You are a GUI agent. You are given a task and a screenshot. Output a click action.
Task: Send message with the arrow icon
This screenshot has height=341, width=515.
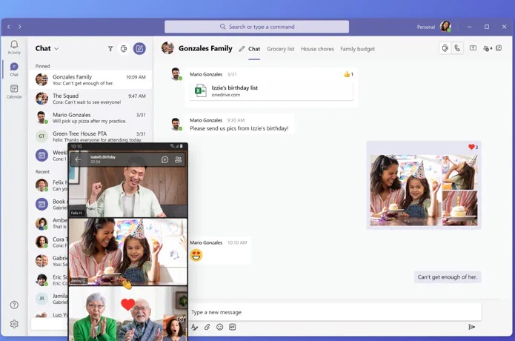click(471, 327)
